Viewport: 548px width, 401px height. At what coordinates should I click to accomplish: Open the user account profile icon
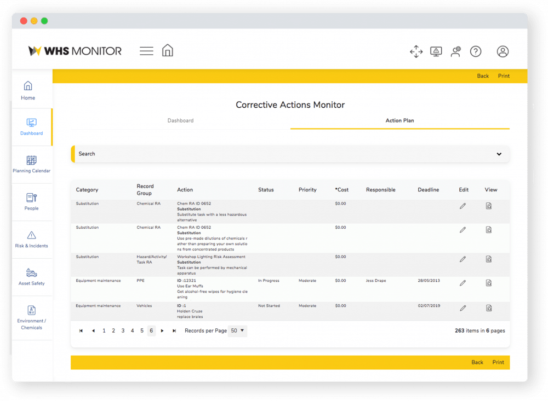pos(503,51)
